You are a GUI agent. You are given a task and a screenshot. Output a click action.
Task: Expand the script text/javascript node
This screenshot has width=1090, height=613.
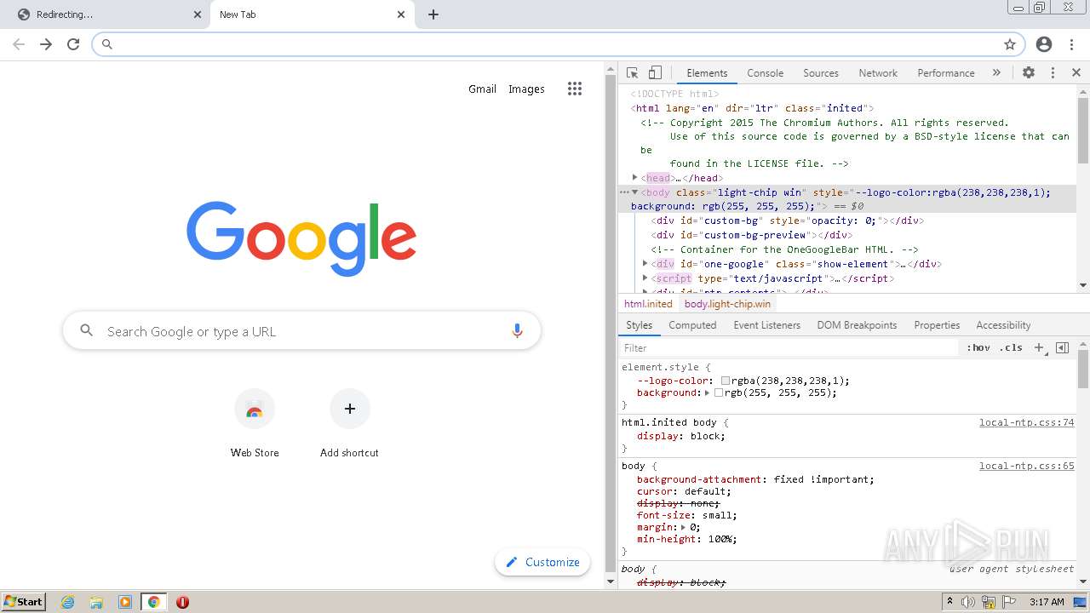(x=645, y=278)
